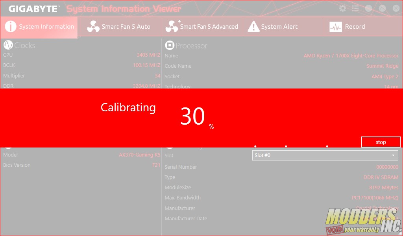The height and width of the screenshot is (236, 403).
Task: Click the list view icon beside the gear
Action: 355,9
